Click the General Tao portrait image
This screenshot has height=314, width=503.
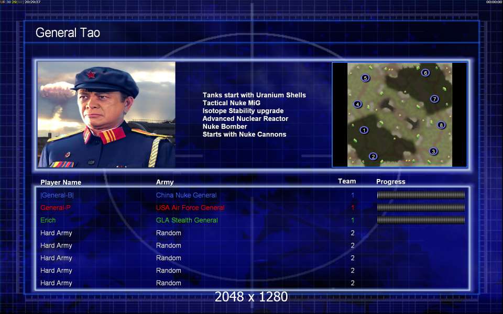tap(106, 115)
